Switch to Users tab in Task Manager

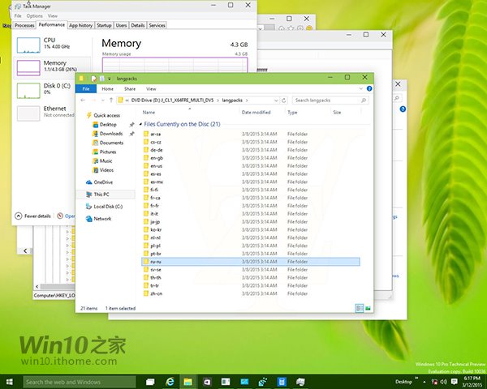coord(121,25)
